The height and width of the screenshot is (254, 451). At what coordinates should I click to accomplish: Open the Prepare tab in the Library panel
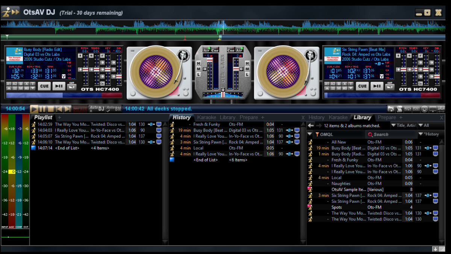(387, 117)
